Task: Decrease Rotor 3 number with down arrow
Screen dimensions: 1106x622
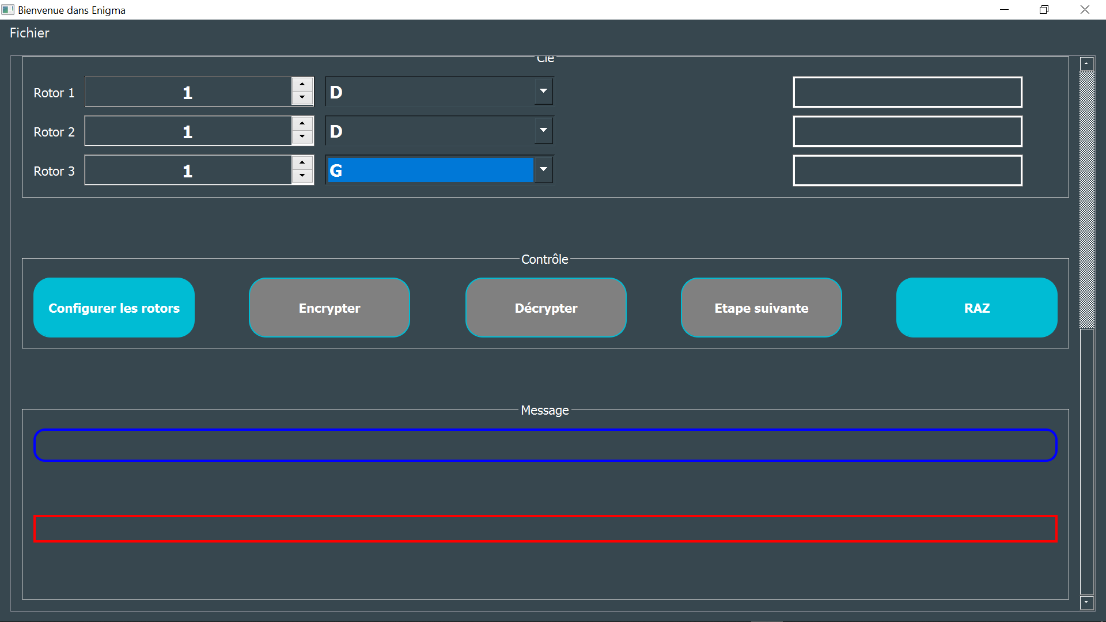Action: tap(302, 176)
